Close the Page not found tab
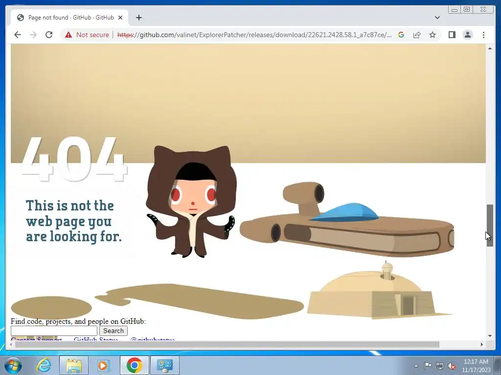Screen dimensions: 501x375 click(120, 18)
